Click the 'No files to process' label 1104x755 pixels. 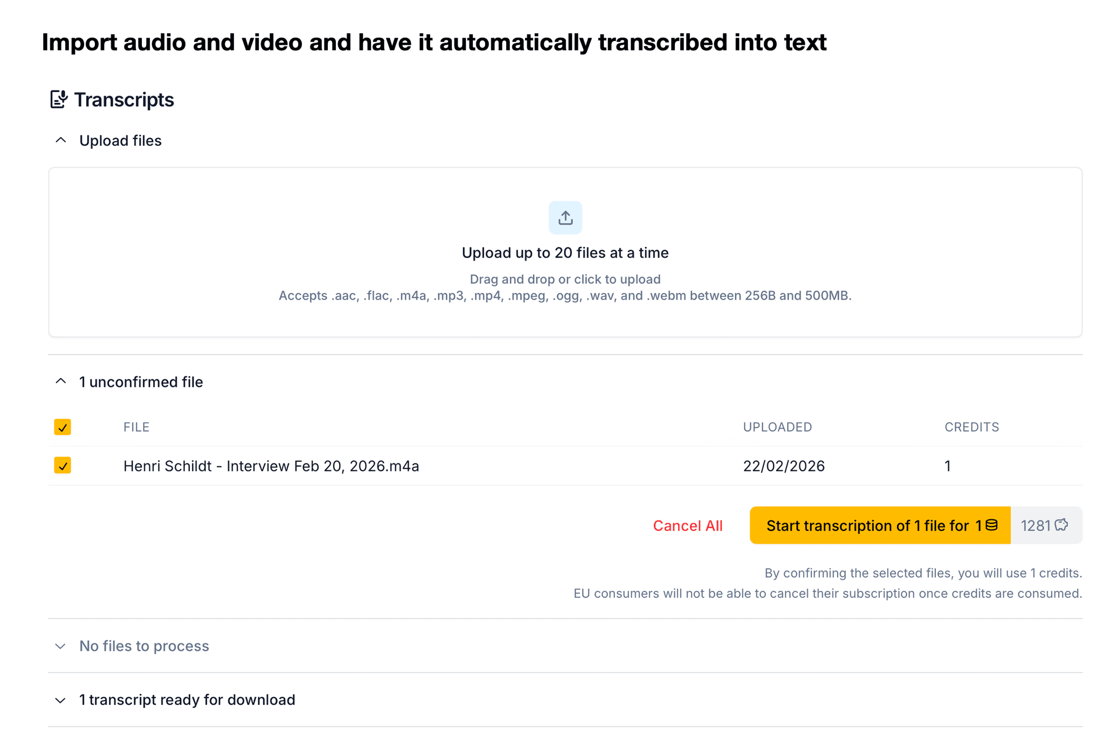144,646
